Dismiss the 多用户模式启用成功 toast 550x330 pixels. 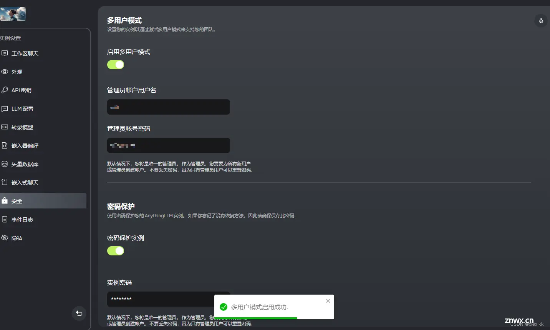[328, 301]
